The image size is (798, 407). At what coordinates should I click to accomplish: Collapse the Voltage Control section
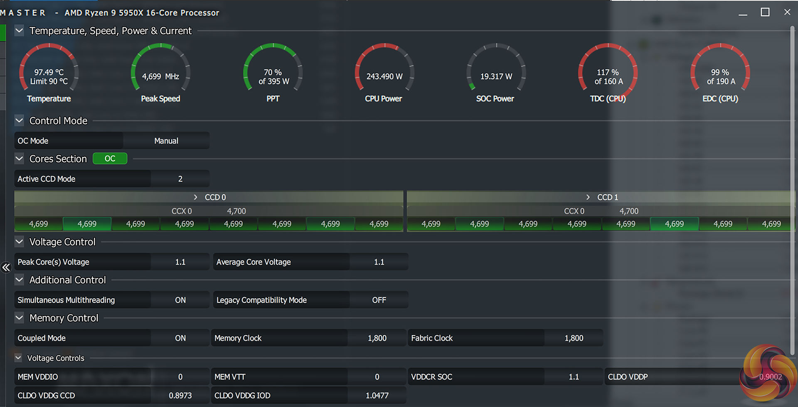point(19,242)
